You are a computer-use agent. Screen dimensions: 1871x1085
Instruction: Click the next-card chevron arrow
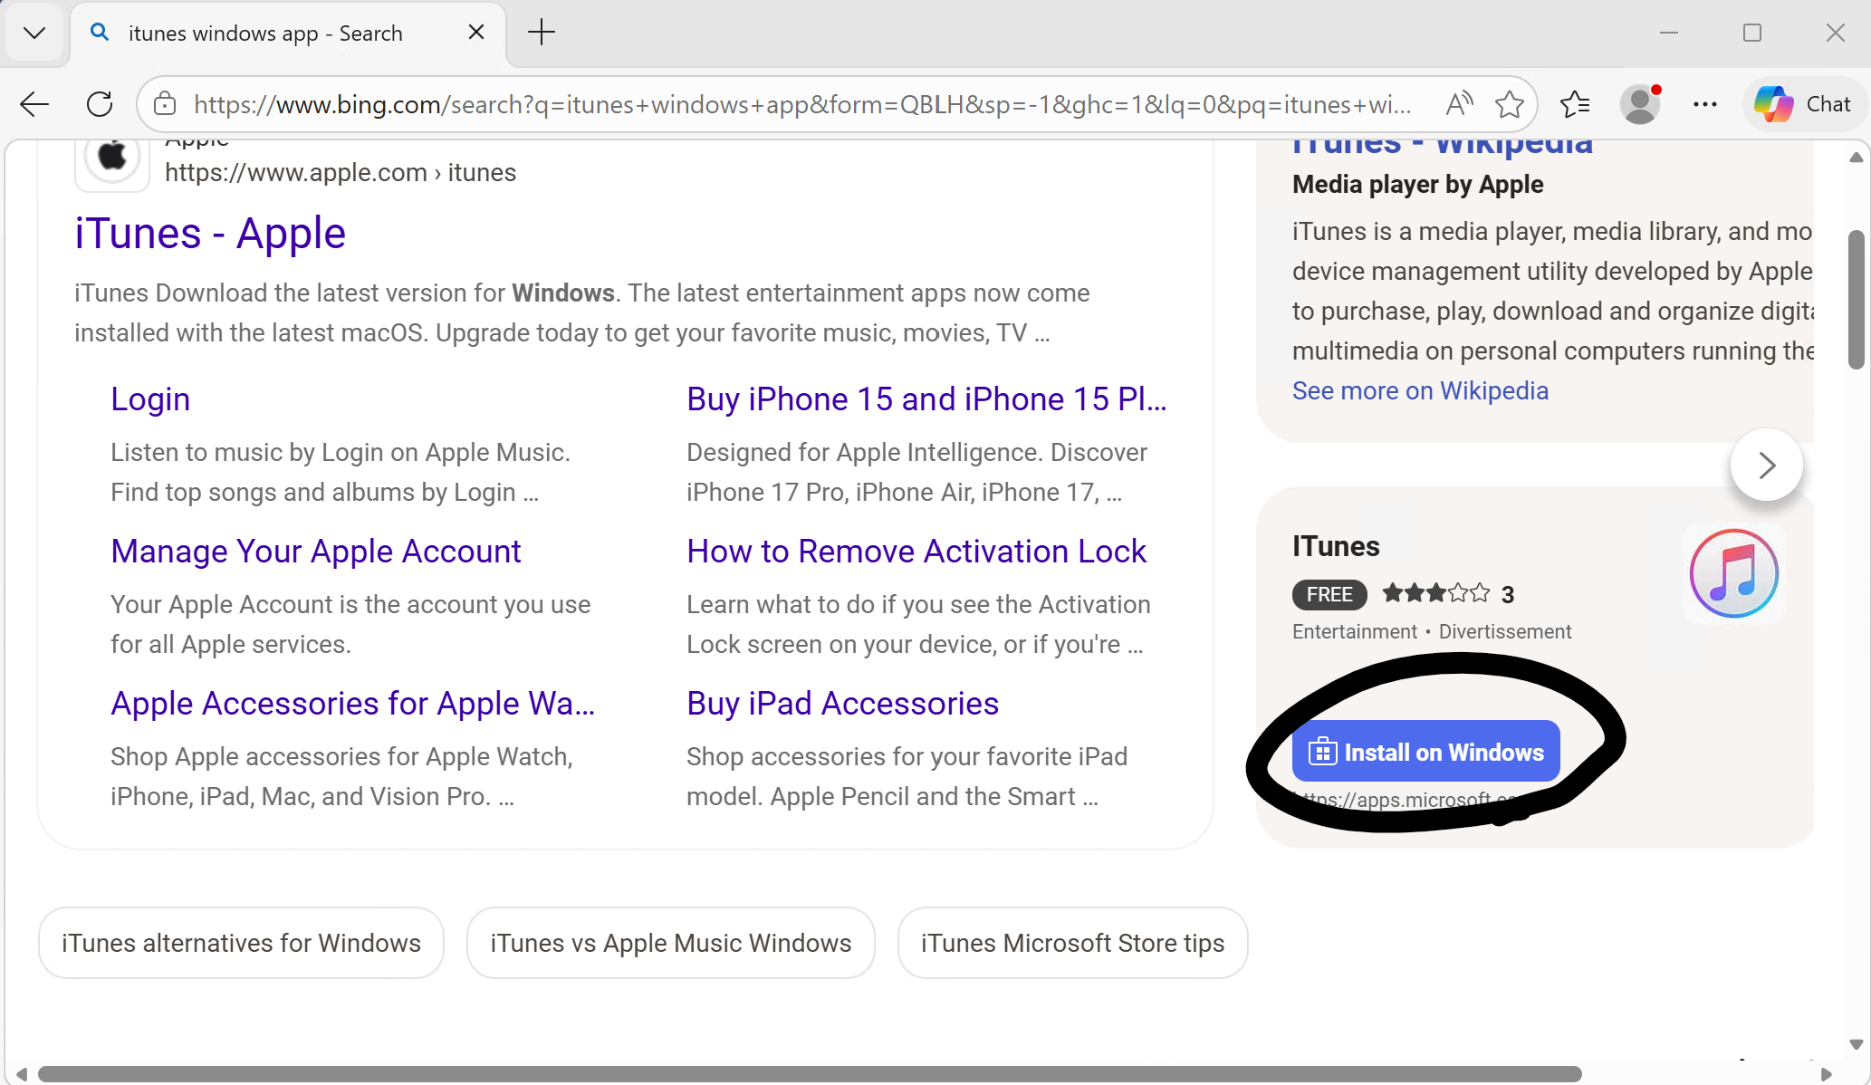click(x=1766, y=466)
